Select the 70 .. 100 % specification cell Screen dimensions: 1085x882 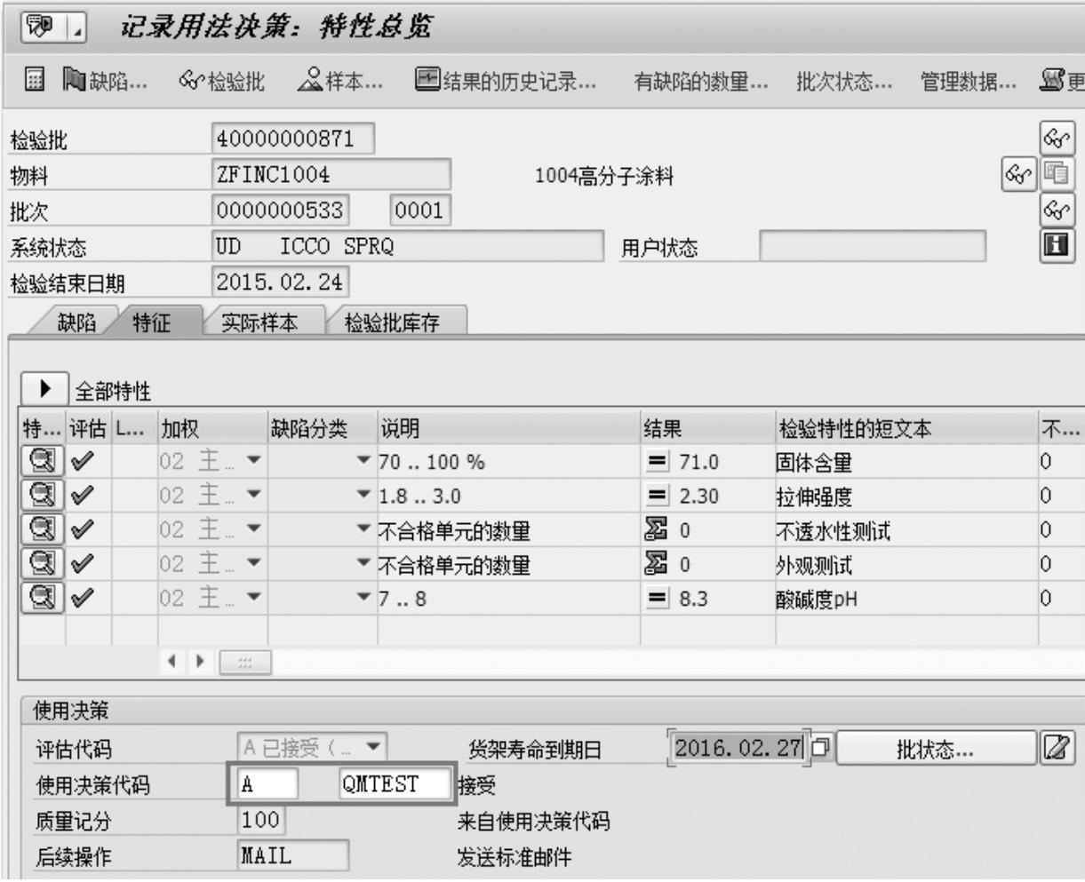pos(509,463)
